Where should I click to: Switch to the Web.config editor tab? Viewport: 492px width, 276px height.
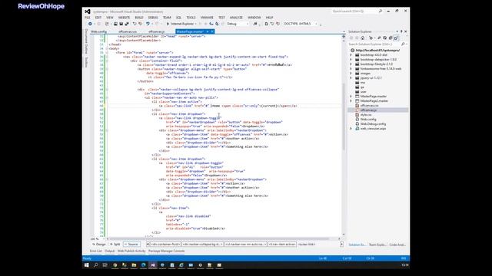coord(98,31)
